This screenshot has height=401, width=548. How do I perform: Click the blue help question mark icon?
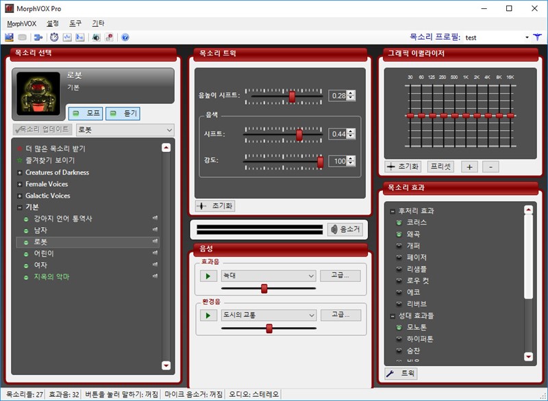[125, 37]
